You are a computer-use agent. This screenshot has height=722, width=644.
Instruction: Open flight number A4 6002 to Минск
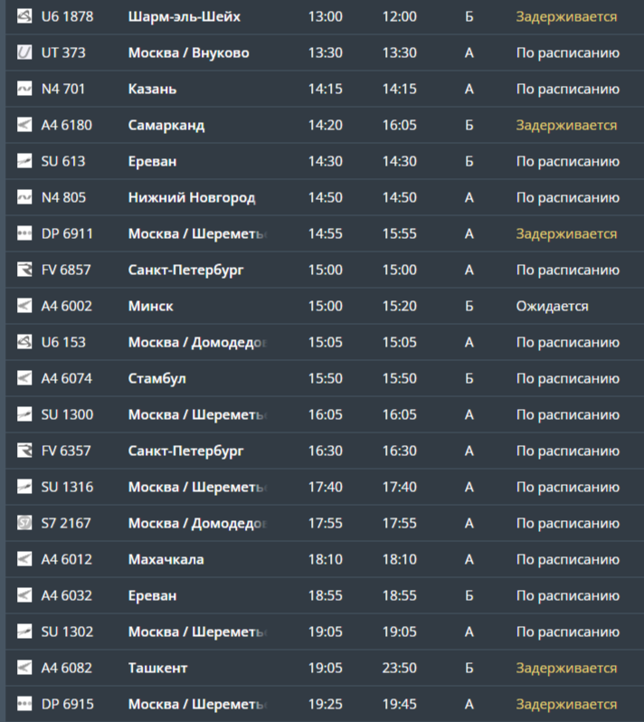[67, 306]
